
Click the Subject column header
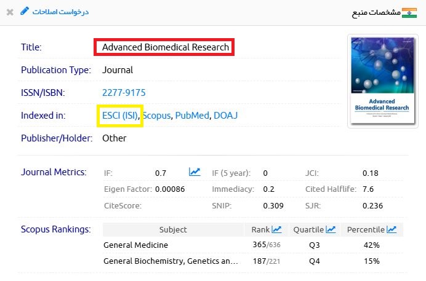[173, 230]
